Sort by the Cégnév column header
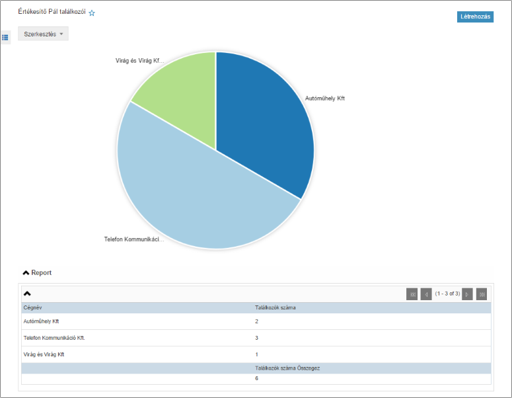The image size is (512, 398). point(33,307)
